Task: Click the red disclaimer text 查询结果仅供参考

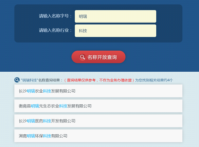Action: click(81, 80)
